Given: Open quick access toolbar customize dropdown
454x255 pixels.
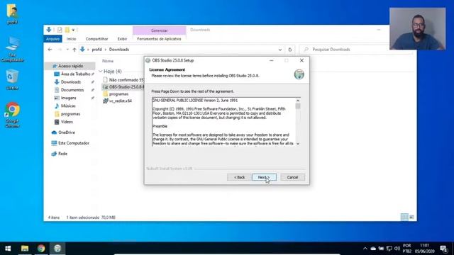Looking at the screenshot, I should (x=73, y=30).
